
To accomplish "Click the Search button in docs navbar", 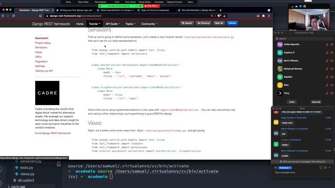I will tap(187, 23).
